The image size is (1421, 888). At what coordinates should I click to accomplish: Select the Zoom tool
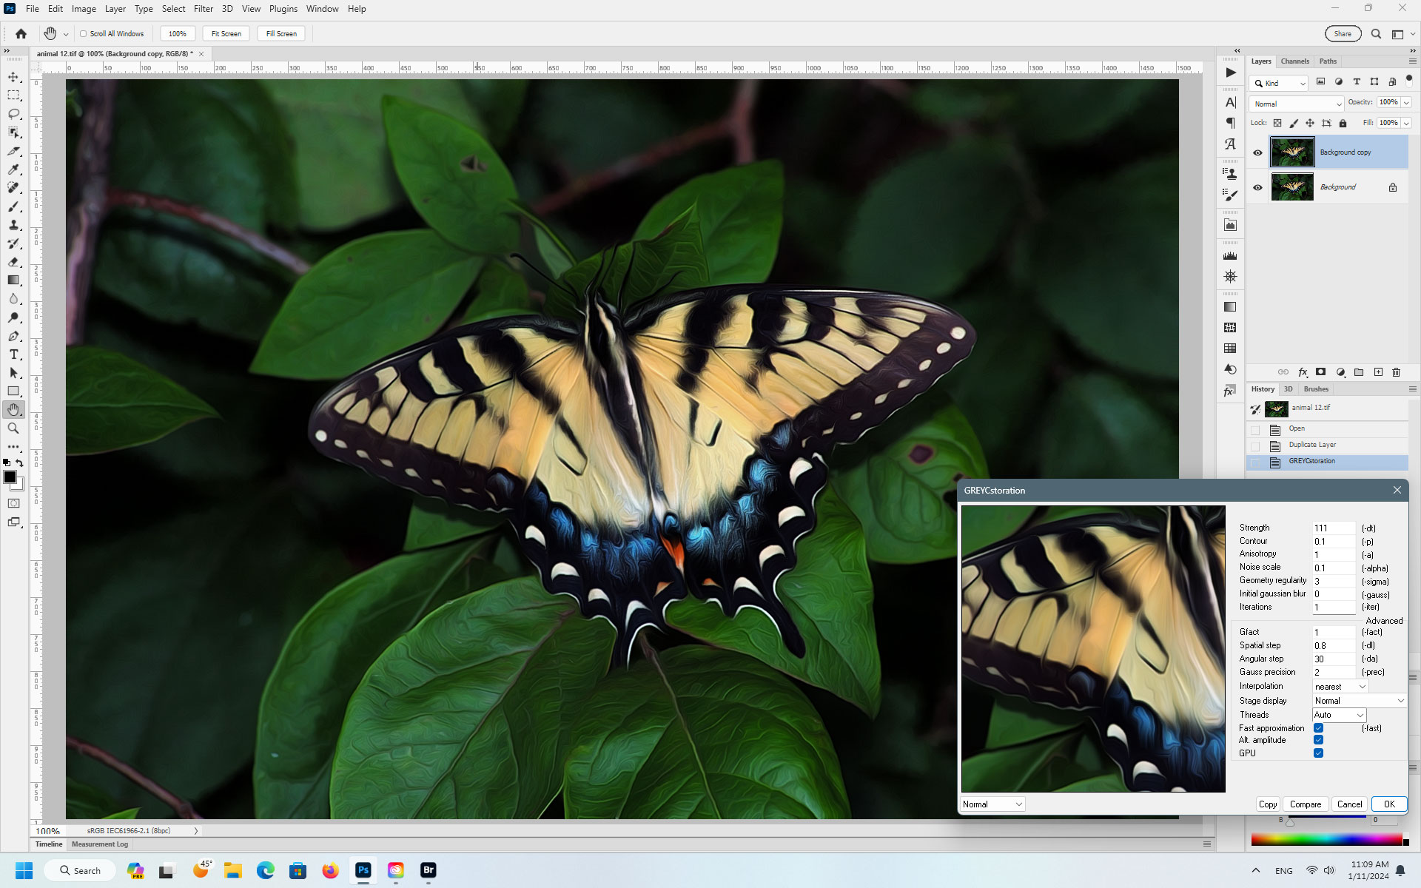pos(13,428)
